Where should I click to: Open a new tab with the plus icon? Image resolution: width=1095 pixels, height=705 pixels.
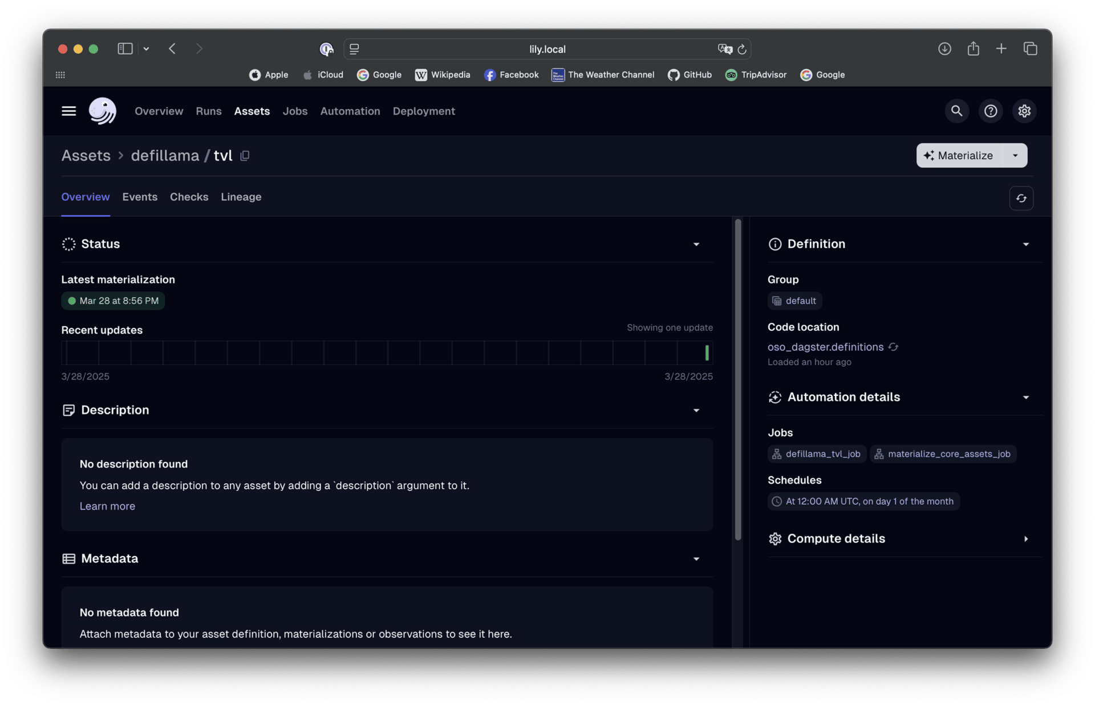point(1001,48)
